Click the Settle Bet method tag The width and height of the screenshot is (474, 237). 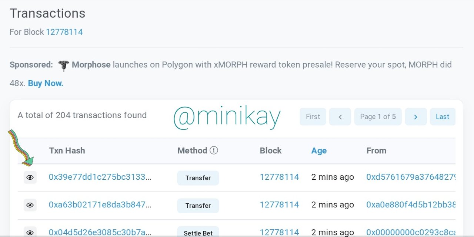[198, 233]
